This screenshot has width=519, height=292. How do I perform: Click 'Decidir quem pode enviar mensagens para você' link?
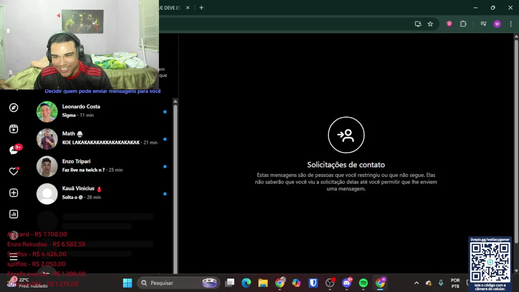103,91
